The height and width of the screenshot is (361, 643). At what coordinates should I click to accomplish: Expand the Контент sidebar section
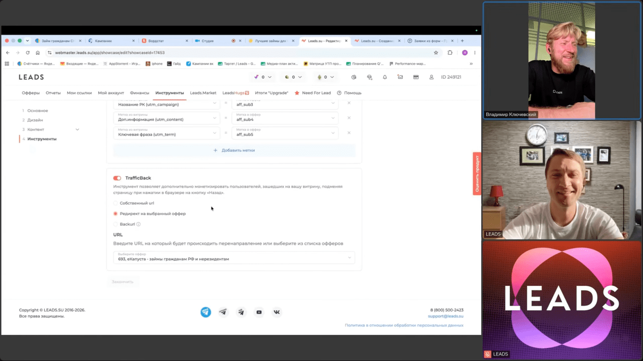click(77, 129)
